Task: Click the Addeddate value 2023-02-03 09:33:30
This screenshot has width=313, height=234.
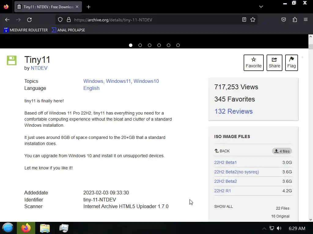Action: (106, 193)
